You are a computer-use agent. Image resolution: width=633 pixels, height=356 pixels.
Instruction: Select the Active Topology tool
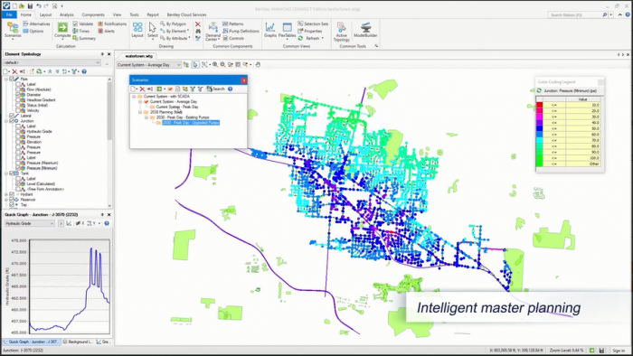pyautogui.click(x=341, y=32)
